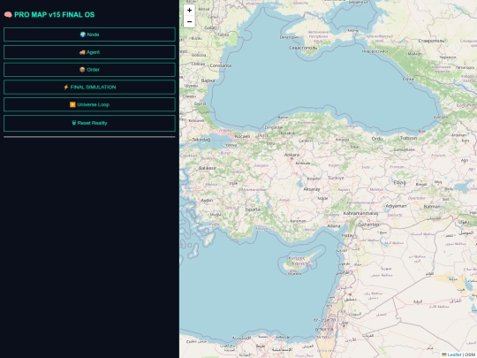Click the Севастополь label in Crimea
Screen dimensions: 477x358
[x=303, y=48]
